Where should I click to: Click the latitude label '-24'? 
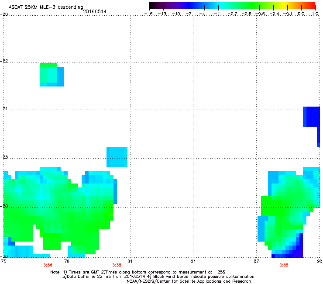4,108
